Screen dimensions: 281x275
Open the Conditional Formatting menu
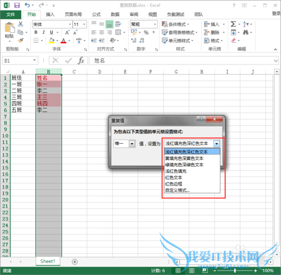click(175, 24)
